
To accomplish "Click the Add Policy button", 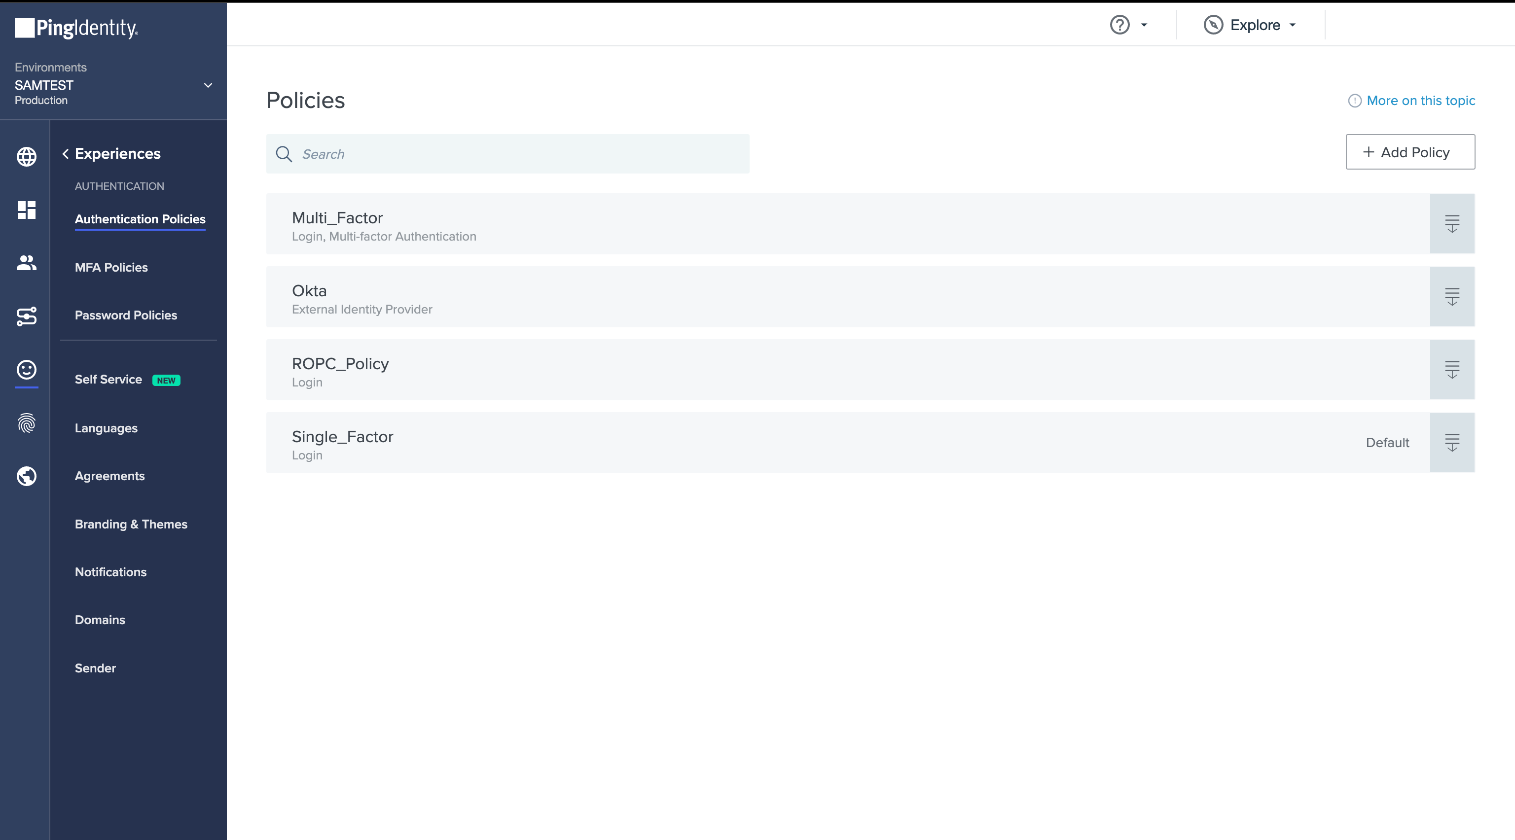I will pyautogui.click(x=1410, y=152).
